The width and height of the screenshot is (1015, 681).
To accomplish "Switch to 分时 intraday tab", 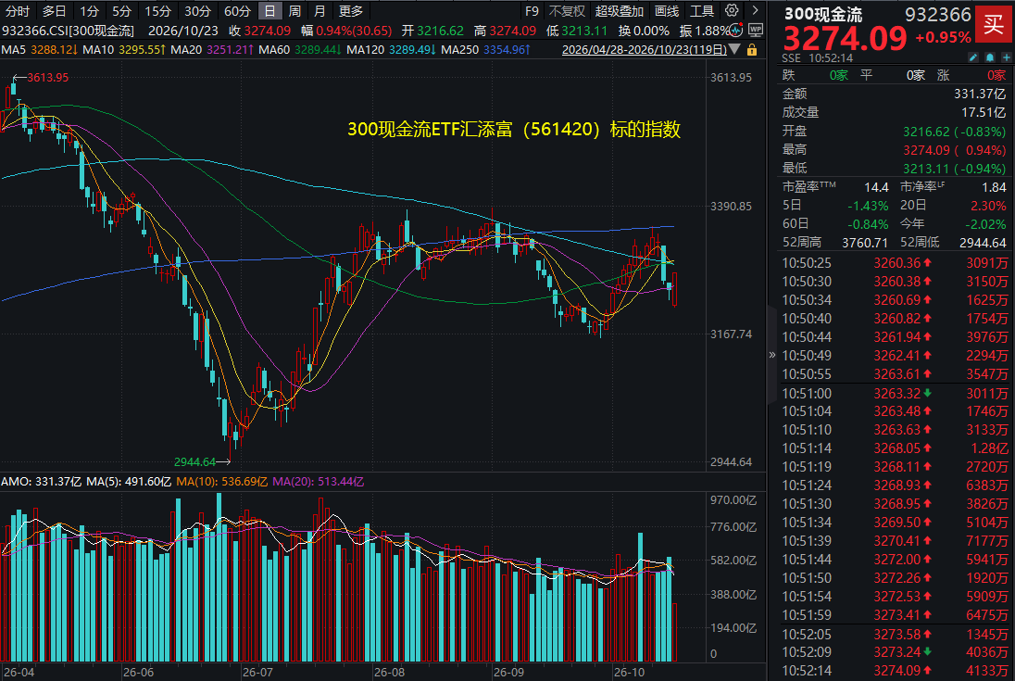I will [x=18, y=11].
